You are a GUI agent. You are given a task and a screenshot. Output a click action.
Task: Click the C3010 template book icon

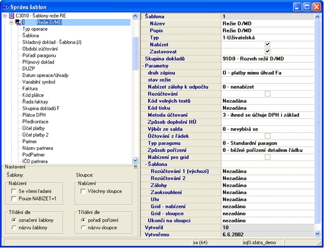[11, 17]
